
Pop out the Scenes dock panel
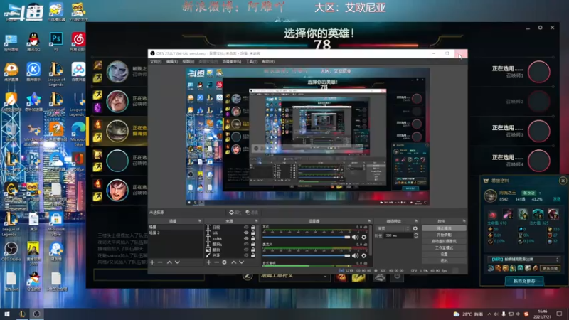200,221
